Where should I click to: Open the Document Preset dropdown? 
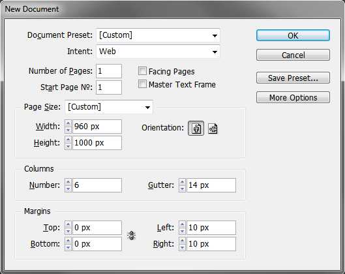pyautogui.click(x=158, y=35)
